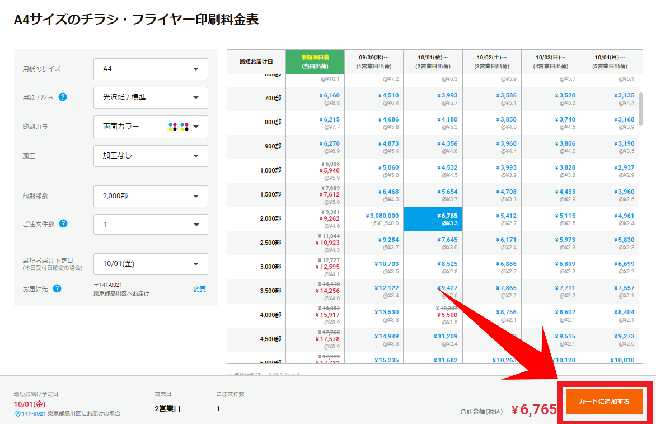Select the highlighted ¥6,765 price cell
The height and width of the screenshot is (424, 656).
click(433, 219)
